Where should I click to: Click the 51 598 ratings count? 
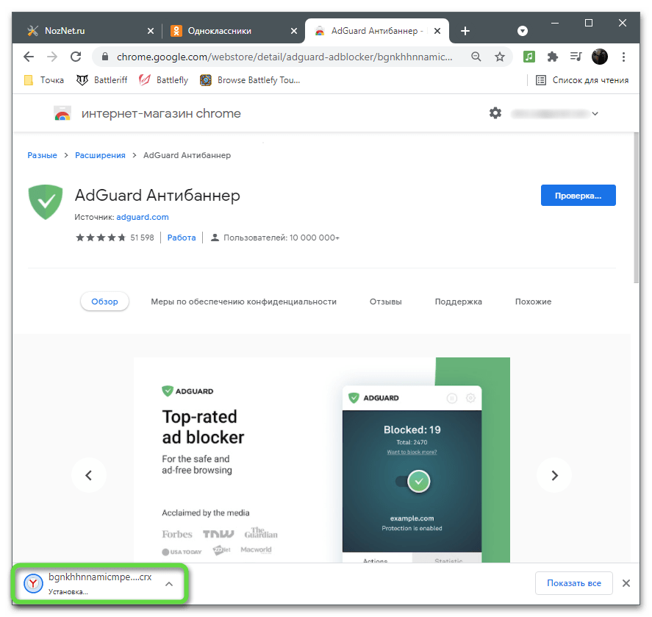(x=142, y=238)
